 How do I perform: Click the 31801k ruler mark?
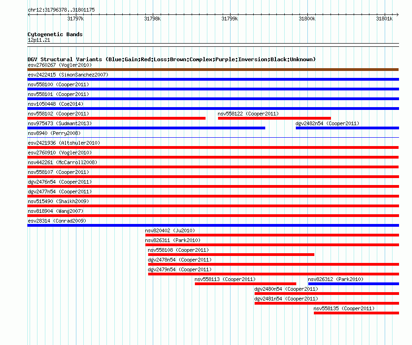click(x=384, y=19)
